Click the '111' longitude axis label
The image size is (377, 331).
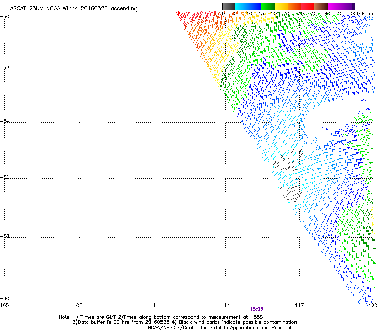[x=151, y=305]
